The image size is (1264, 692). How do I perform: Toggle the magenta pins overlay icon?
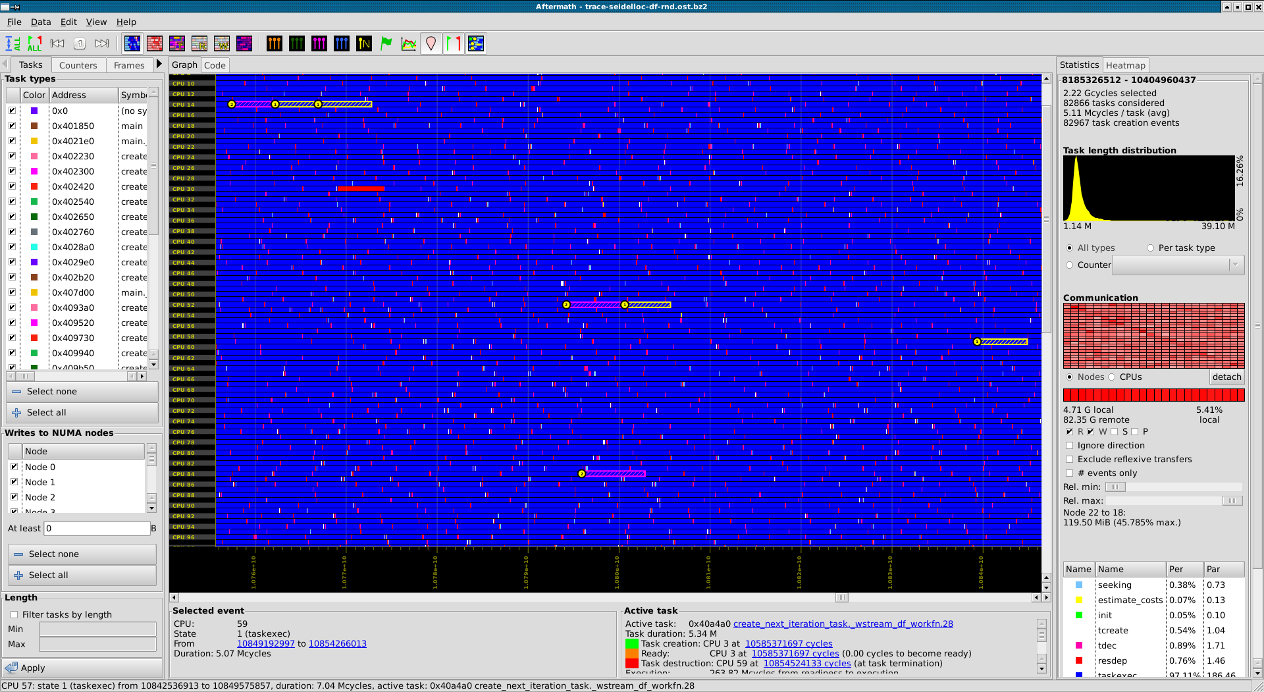(319, 43)
